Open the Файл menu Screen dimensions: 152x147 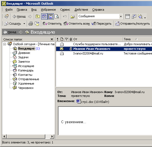[x=9, y=10]
